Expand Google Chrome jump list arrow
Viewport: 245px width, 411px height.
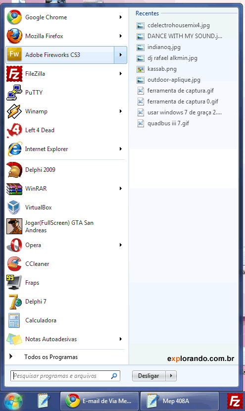(121, 17)
